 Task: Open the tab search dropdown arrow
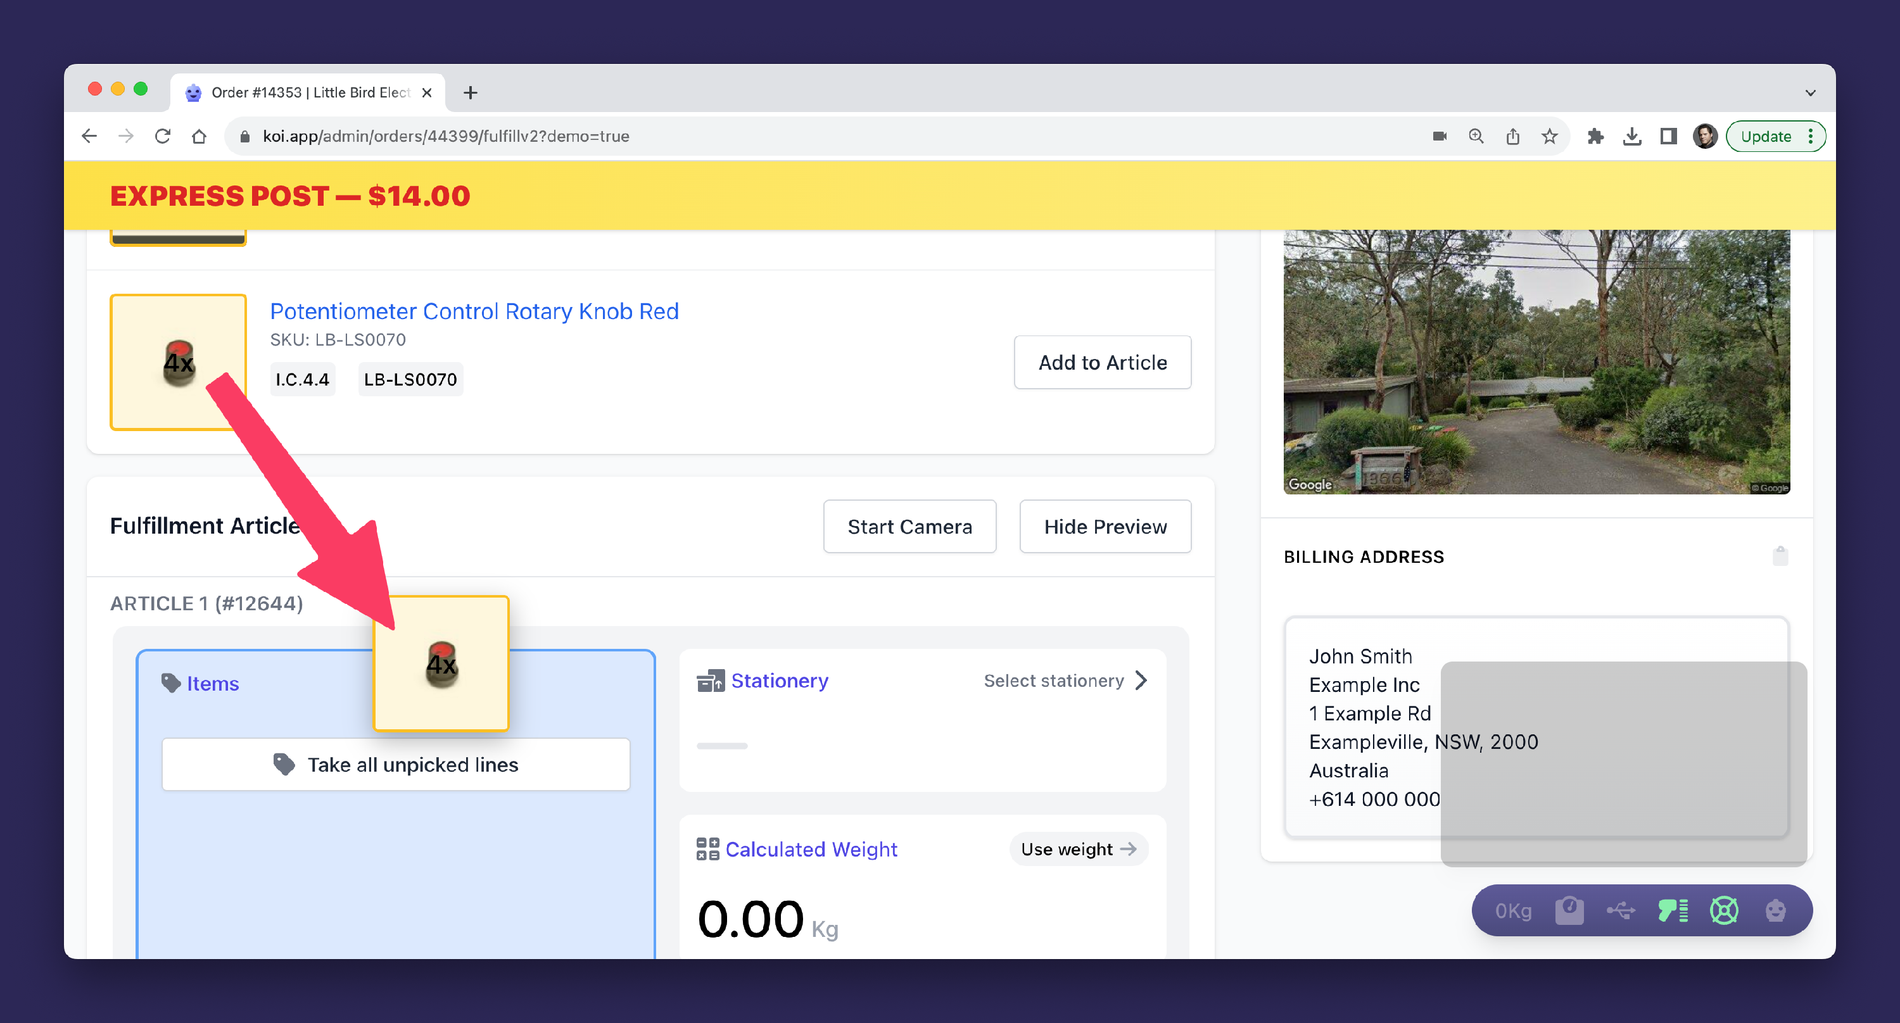1810,93
